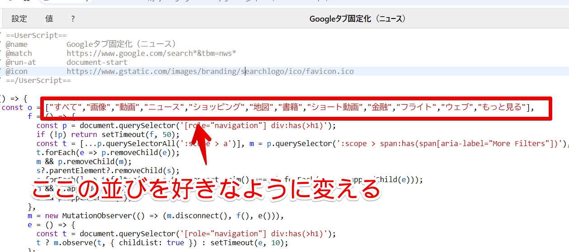569x252 pixels.
Task: Open the ? help tab
Action: (x=73, y=19)
